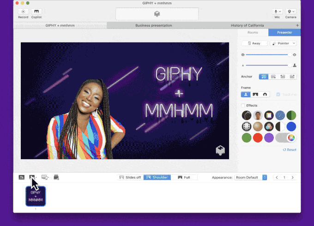314x226 pixels.
Task: Click the presenter opacity slider track
Action: pyautogui.click(x=267, y=54)
